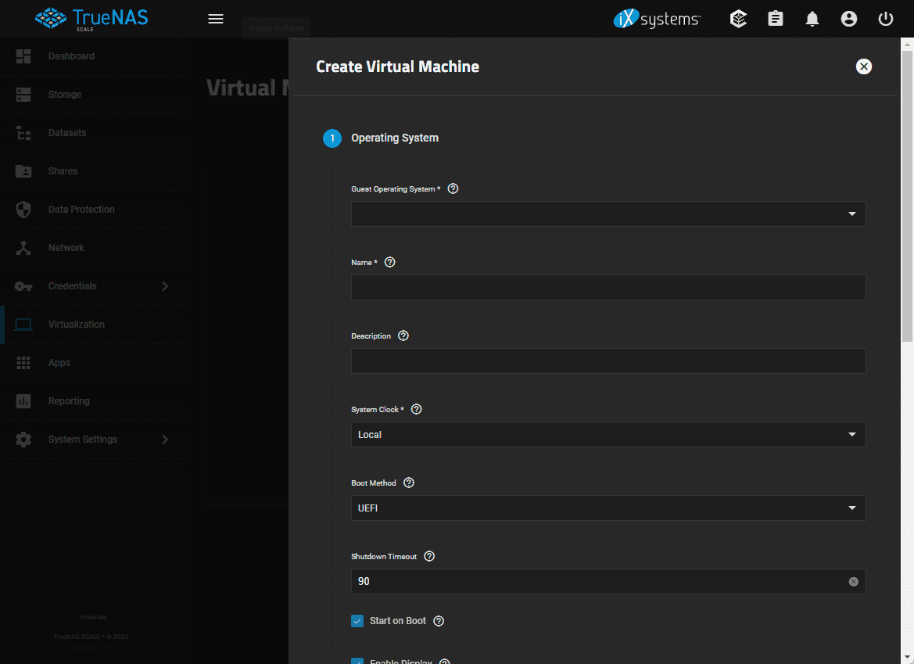Viewport: 914px width, 664px height.
Task: Clear the Shutdown Timeout field value
Action: tap(853, 581)
